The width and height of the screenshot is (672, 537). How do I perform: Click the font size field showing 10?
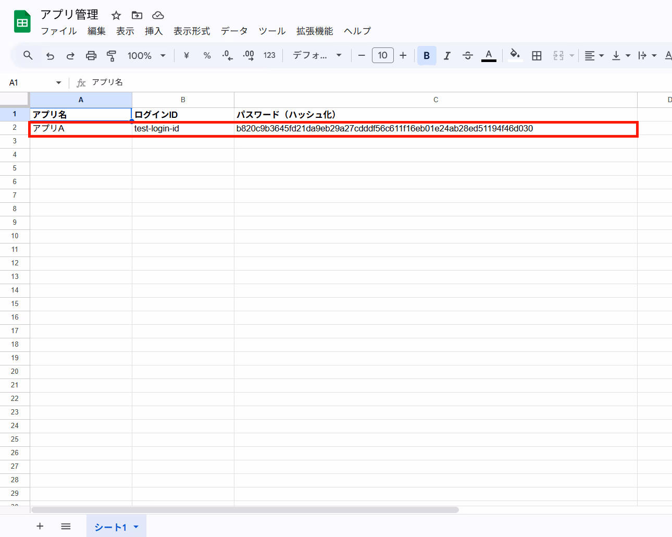(x=383, y=55)
